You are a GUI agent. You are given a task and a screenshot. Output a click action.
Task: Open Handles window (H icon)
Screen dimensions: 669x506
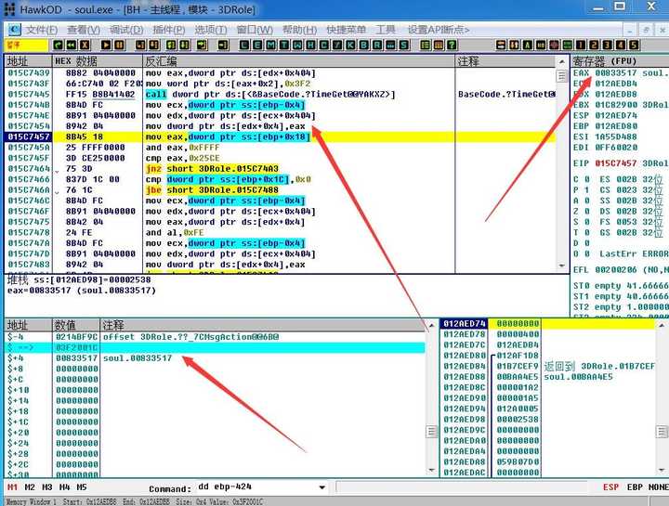pos(310,45)
